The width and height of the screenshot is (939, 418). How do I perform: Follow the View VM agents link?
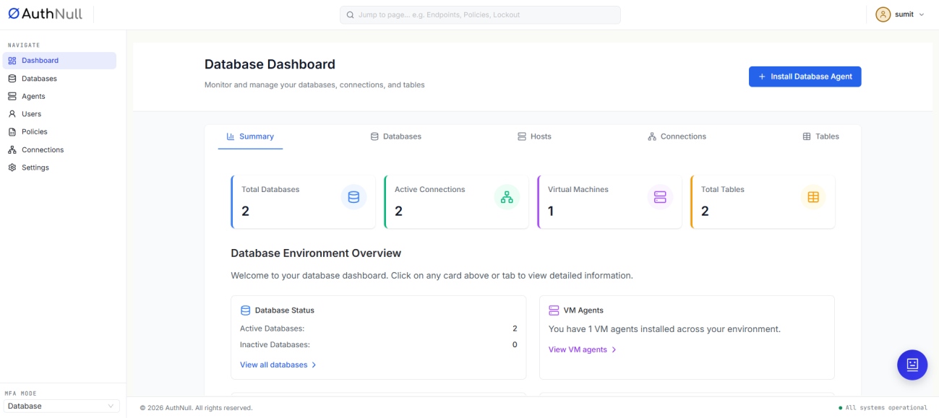tap(583, 349)
